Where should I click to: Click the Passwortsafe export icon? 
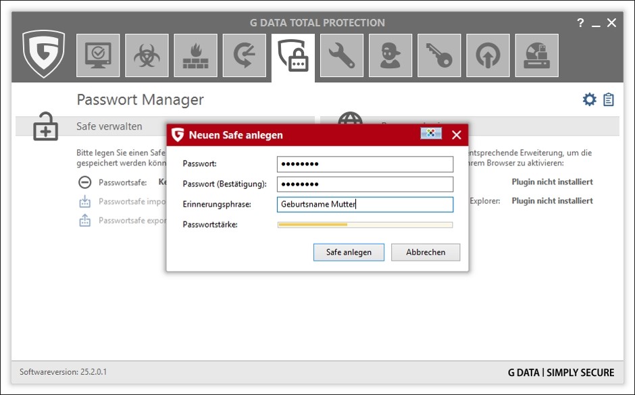point(84,220)
